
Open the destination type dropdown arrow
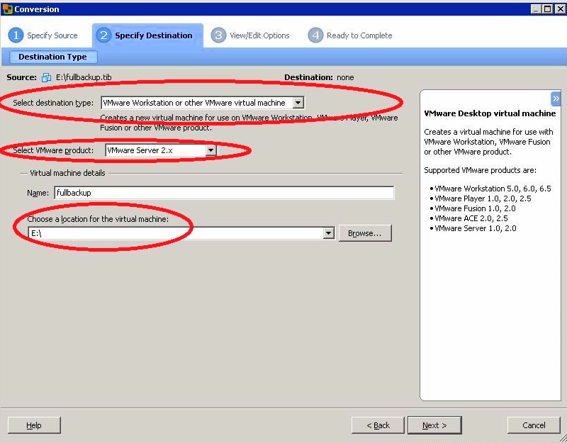(x=298, y=103)
